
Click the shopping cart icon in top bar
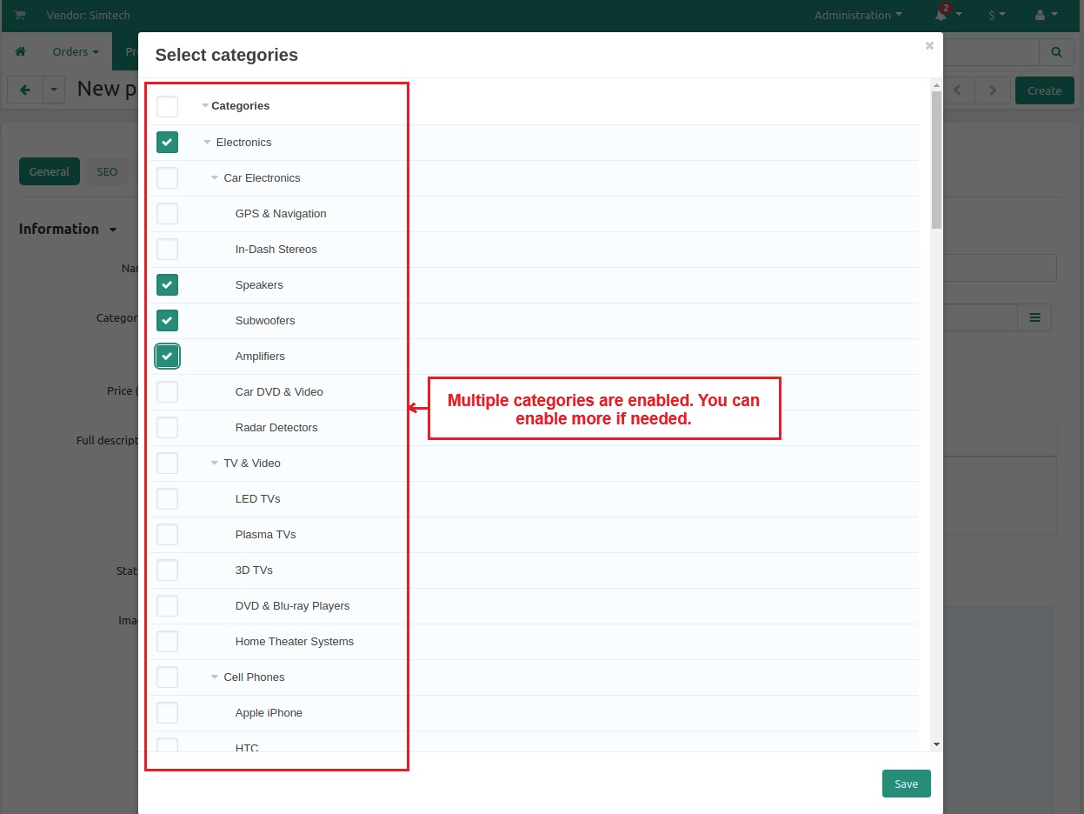click(x=20, y=15)
